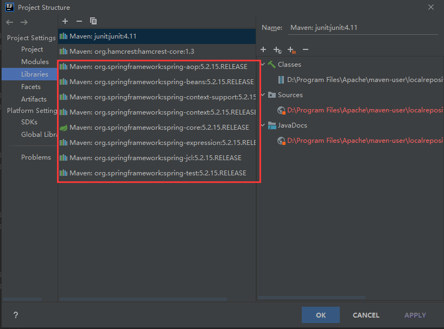This screenshot has height=329, width=444.
Task: Edit the library Name field
Action: point(363,28)
